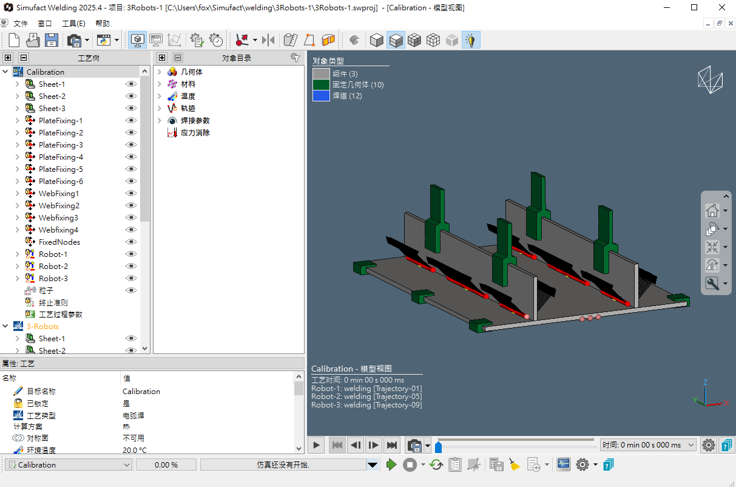Click the blue timeline slider handle
The height and width of the screenshot is (487, 736).
pyautogui.click(x=438, y=448)
